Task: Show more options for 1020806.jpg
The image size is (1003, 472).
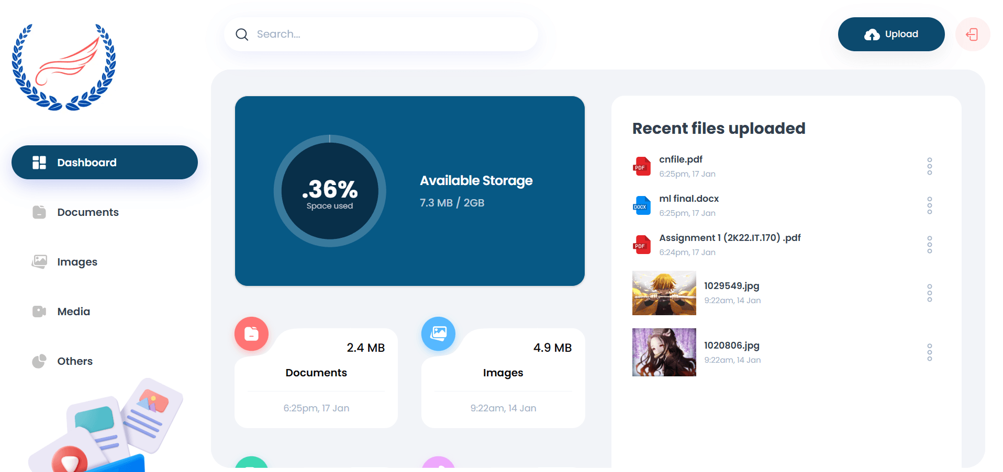Action: tap(929, 352)
